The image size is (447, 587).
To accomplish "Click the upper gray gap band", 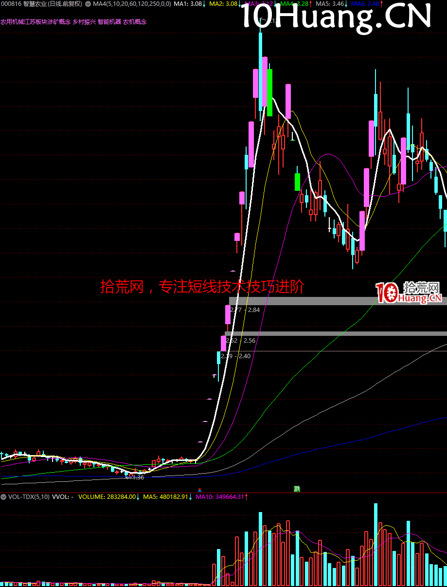I will click(338, 301).
